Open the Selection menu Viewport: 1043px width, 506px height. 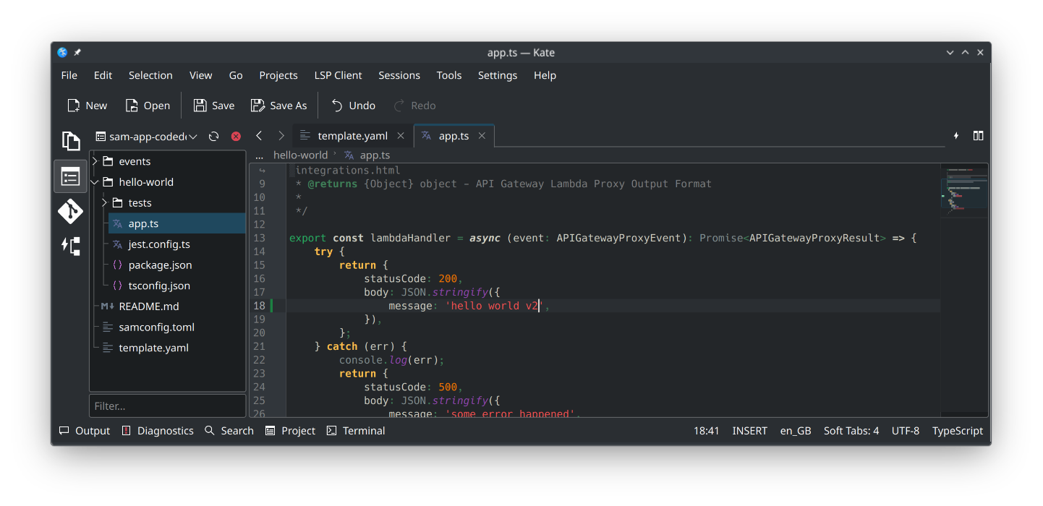[150, 75]
